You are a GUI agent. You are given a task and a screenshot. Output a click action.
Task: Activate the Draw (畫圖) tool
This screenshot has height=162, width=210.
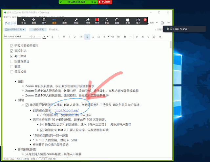pos(54,21)
